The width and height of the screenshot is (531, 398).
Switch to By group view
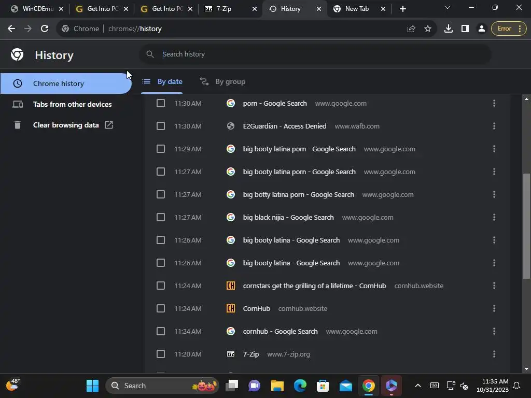coord(222,81)
